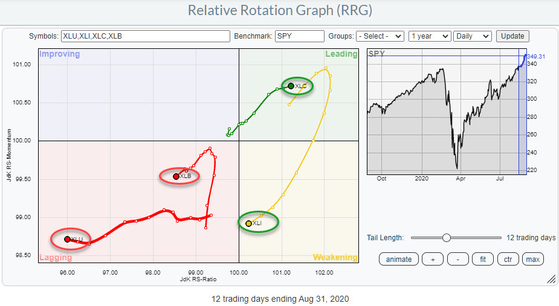This screenshot has height=306, width=559.
Task: Click the ctr center button
Action: click(508, 260)
